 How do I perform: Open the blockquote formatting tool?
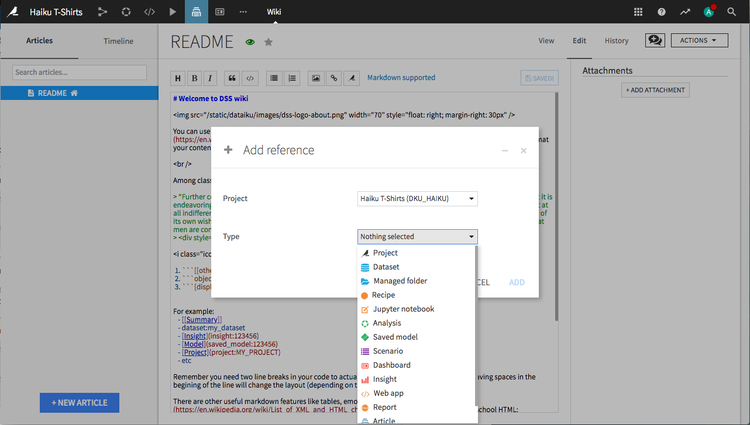point(232,78)
